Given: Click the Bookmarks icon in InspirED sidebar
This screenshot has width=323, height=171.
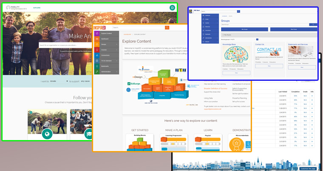Looking at the screenshot, I should pos(97,66).
